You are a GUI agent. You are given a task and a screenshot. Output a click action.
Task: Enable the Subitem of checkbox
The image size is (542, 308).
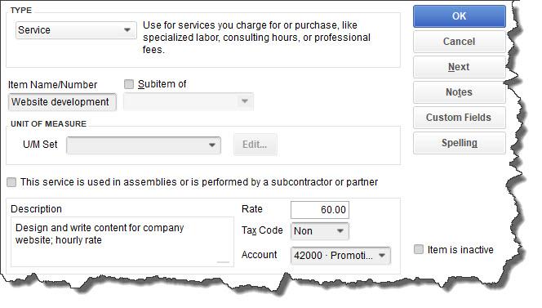tap(129, 84)
